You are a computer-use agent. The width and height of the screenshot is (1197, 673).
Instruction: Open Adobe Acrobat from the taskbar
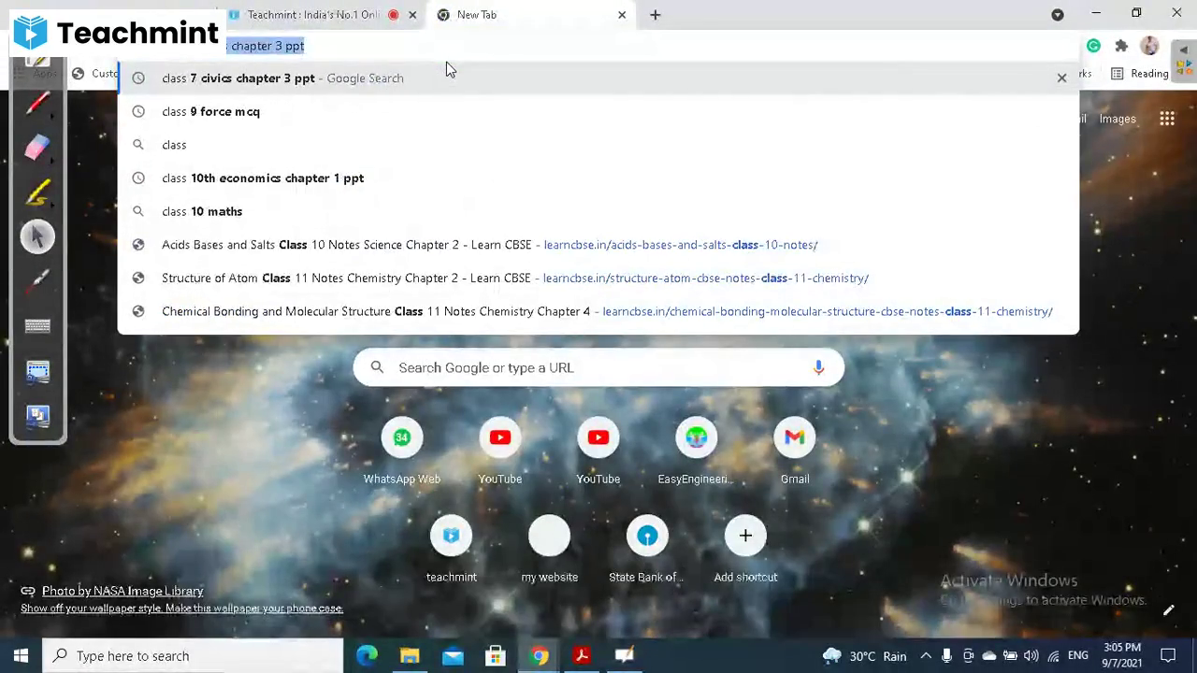point(582,655)
